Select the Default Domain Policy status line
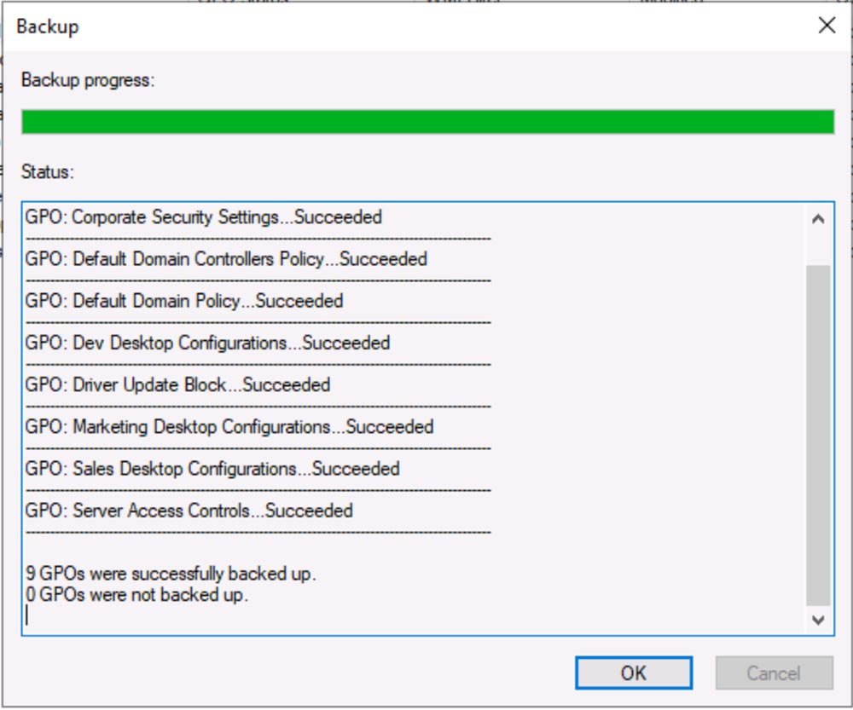 pyautogui.click(x=183, y=301)
